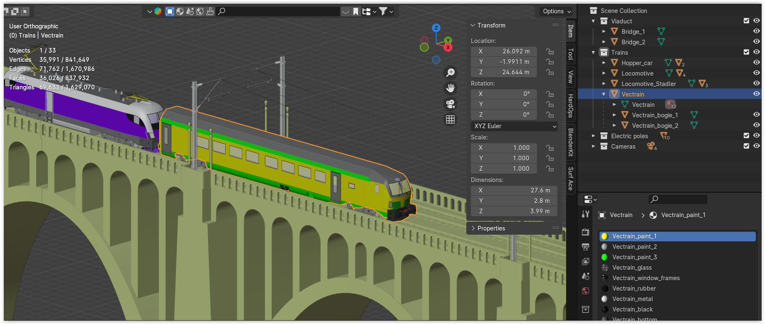Open the properties editor type dropdown
The height and width of the screenshot is (324, 765).
[x=590, y=200]
